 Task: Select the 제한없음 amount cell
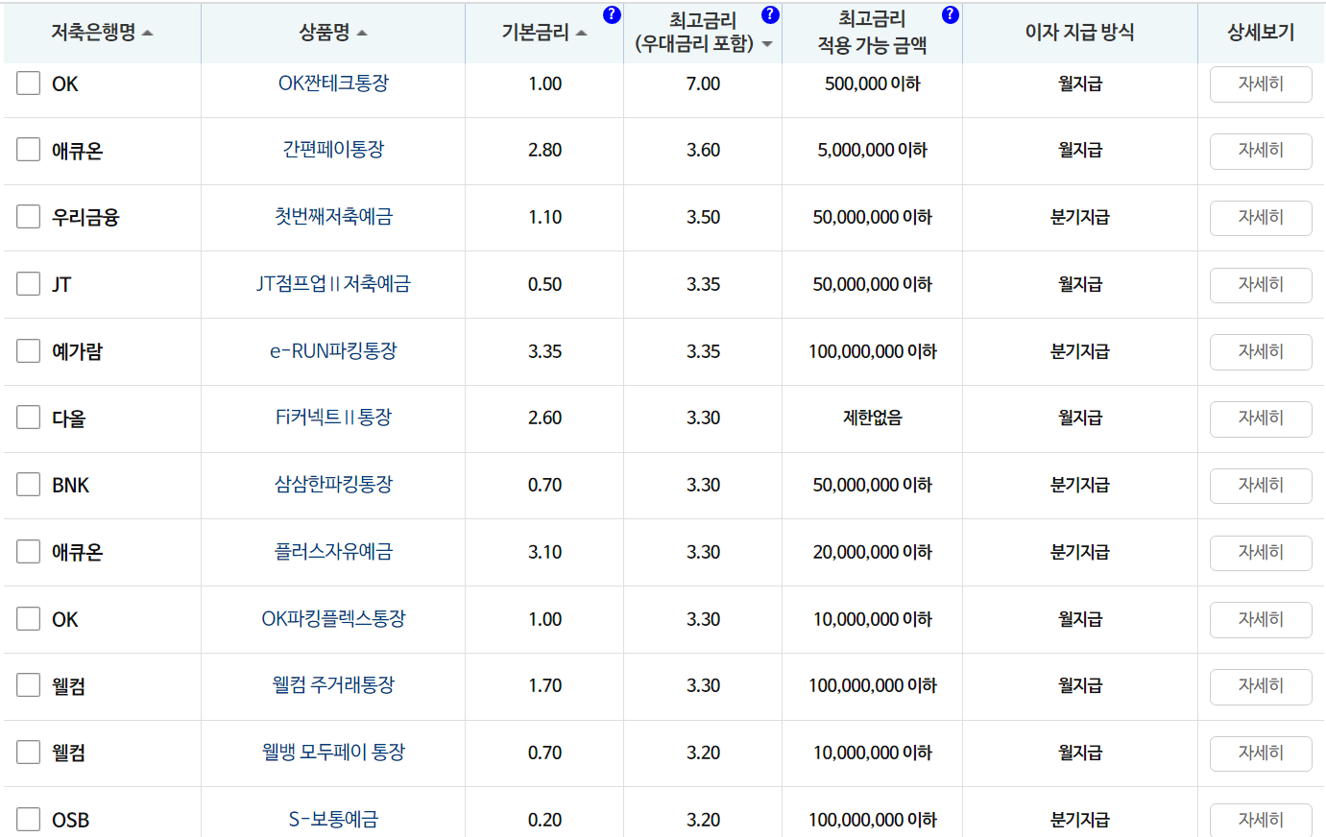(872, 418)
